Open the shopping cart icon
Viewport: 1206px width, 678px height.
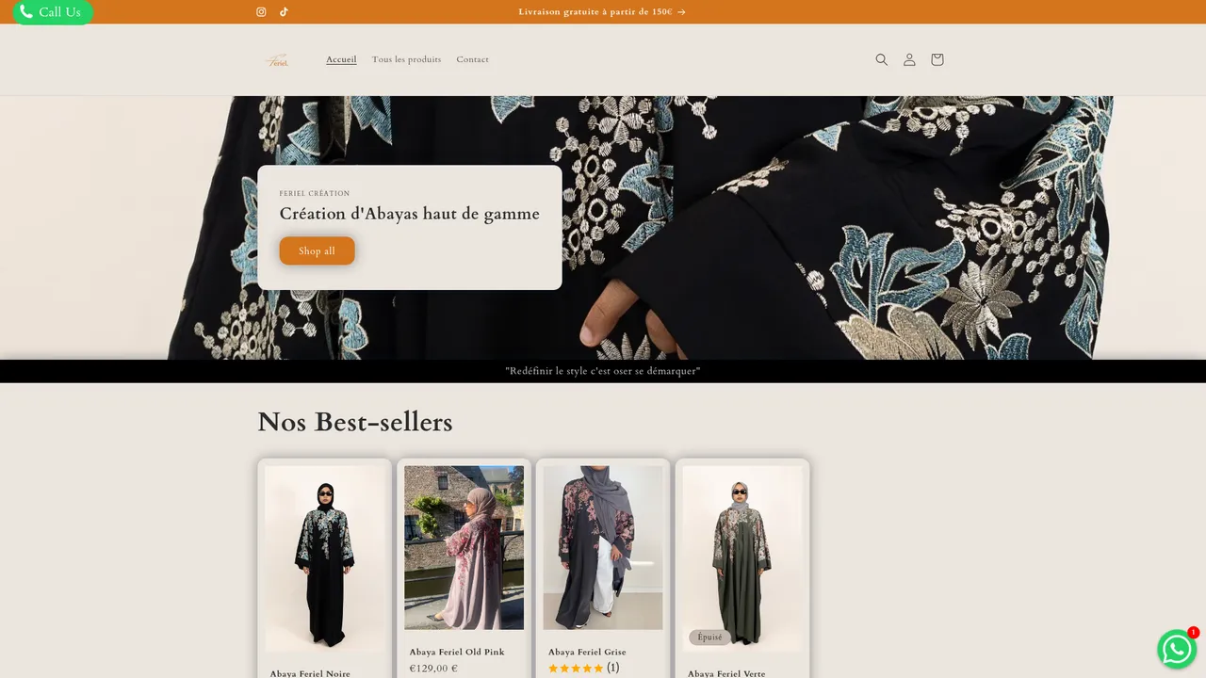tap(937, 59)
